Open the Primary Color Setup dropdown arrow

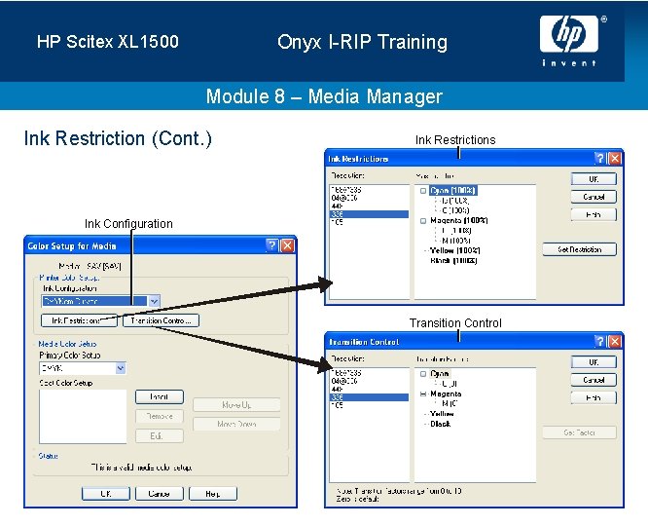tap(121, 368)
